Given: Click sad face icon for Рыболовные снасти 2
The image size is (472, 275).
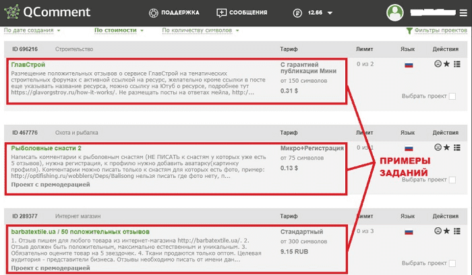Looking at the screenshot, I should [x=438, y=147].
